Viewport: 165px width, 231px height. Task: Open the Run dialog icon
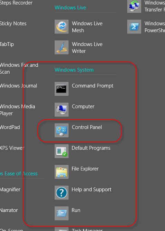click(62, 213)
